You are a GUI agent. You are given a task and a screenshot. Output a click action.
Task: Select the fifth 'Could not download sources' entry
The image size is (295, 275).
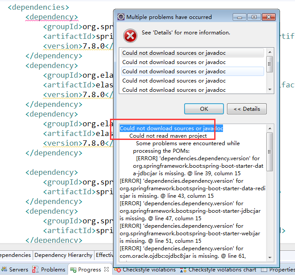193,90
